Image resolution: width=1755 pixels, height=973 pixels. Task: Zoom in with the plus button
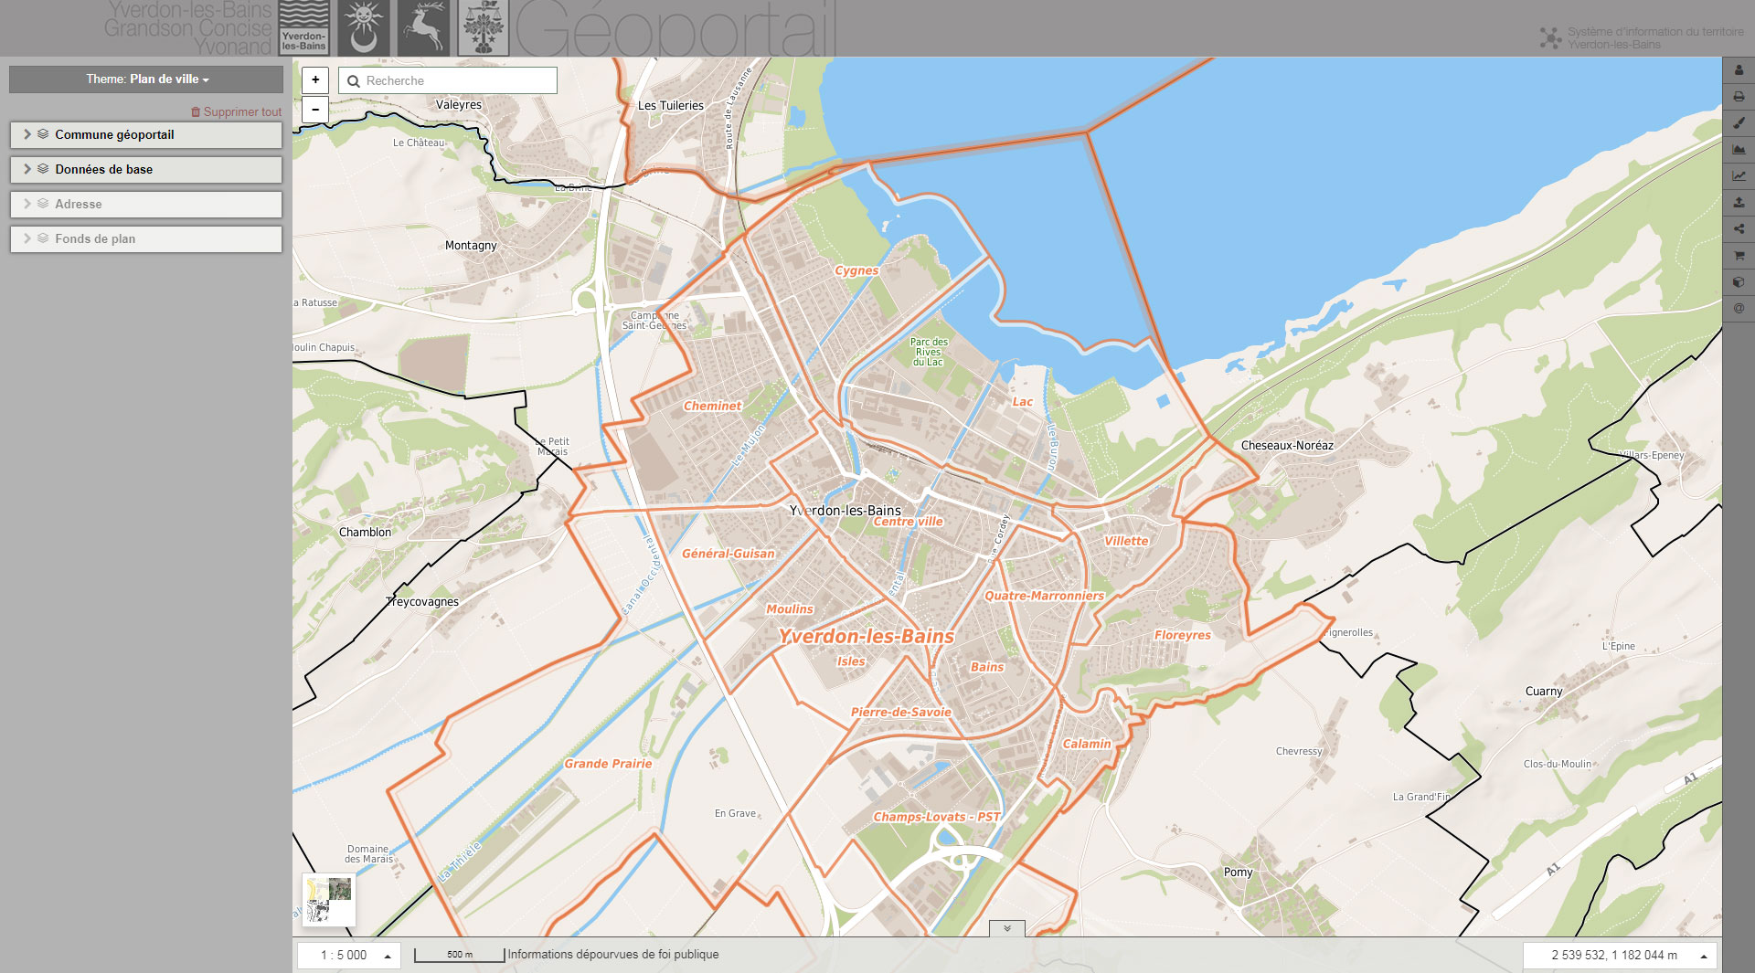[315, 80]
